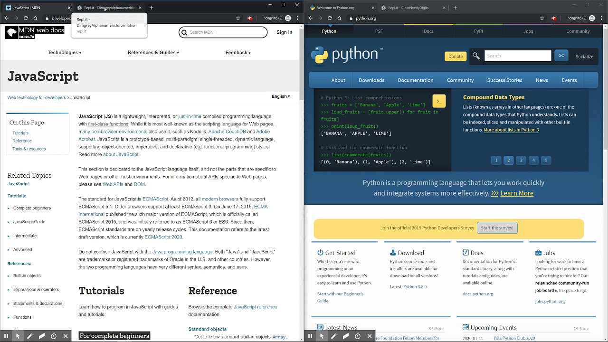Image resolution: width=608 pixels, height=342 pixels.
Task: Go back in python.org browser window
Action: (311, 18)
